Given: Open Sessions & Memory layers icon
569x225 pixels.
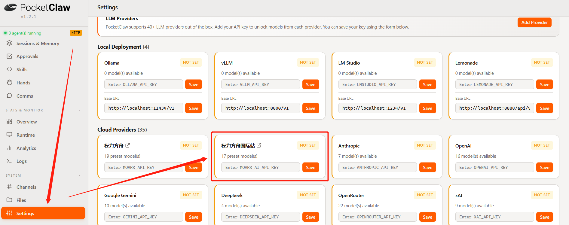Looking at the screenshot, I should point(9,43).
